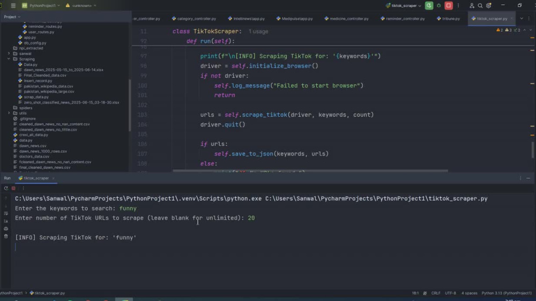Viewport: 536px width, 301px height.
Task: Click the green Rerun tiktok_scraper button in the top toolbar
Action: [429, 5]
